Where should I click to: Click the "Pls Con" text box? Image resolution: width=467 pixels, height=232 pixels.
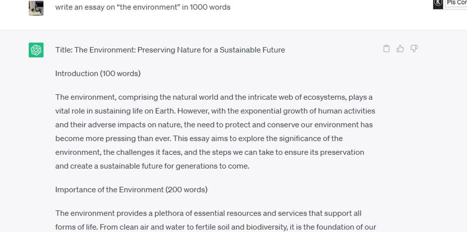click(456, 3)
